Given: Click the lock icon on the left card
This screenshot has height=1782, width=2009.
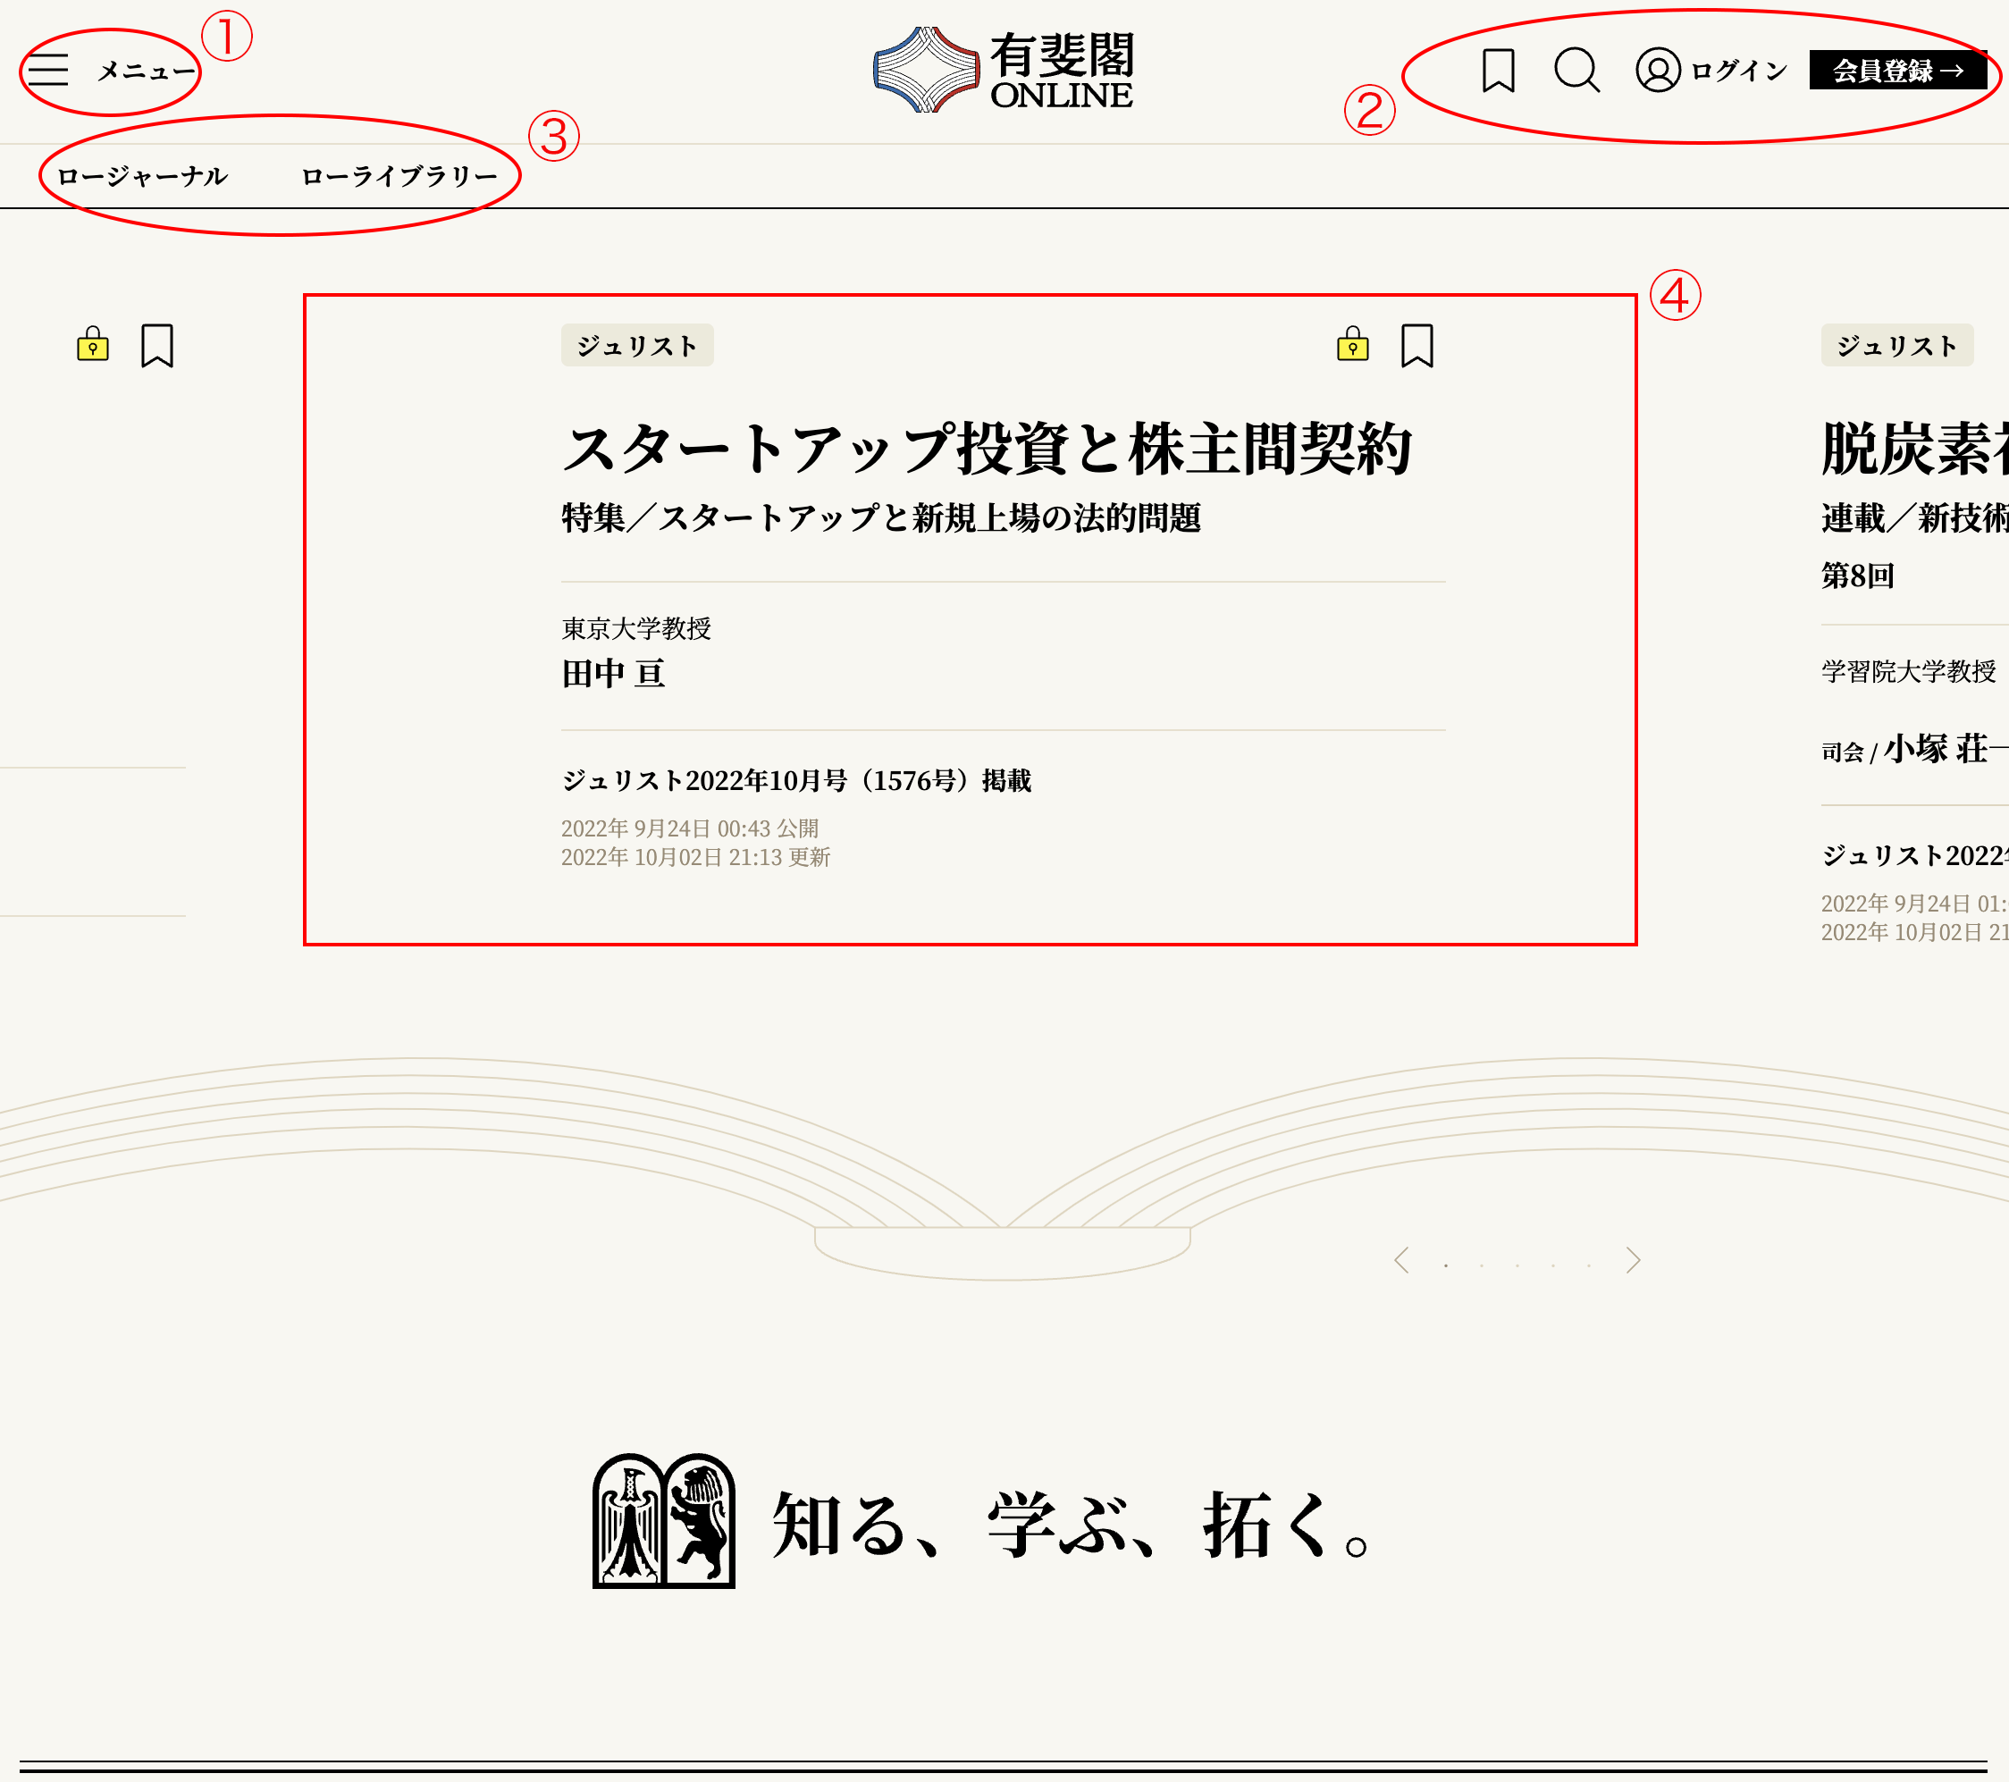Looking at the screenshot, I should click(93, 345).
